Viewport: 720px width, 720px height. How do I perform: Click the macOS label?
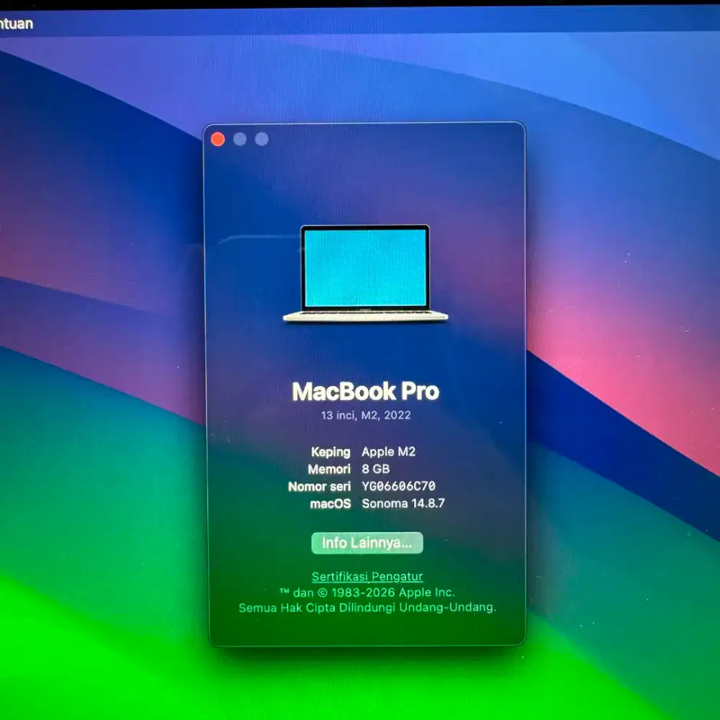click(330, 504)
